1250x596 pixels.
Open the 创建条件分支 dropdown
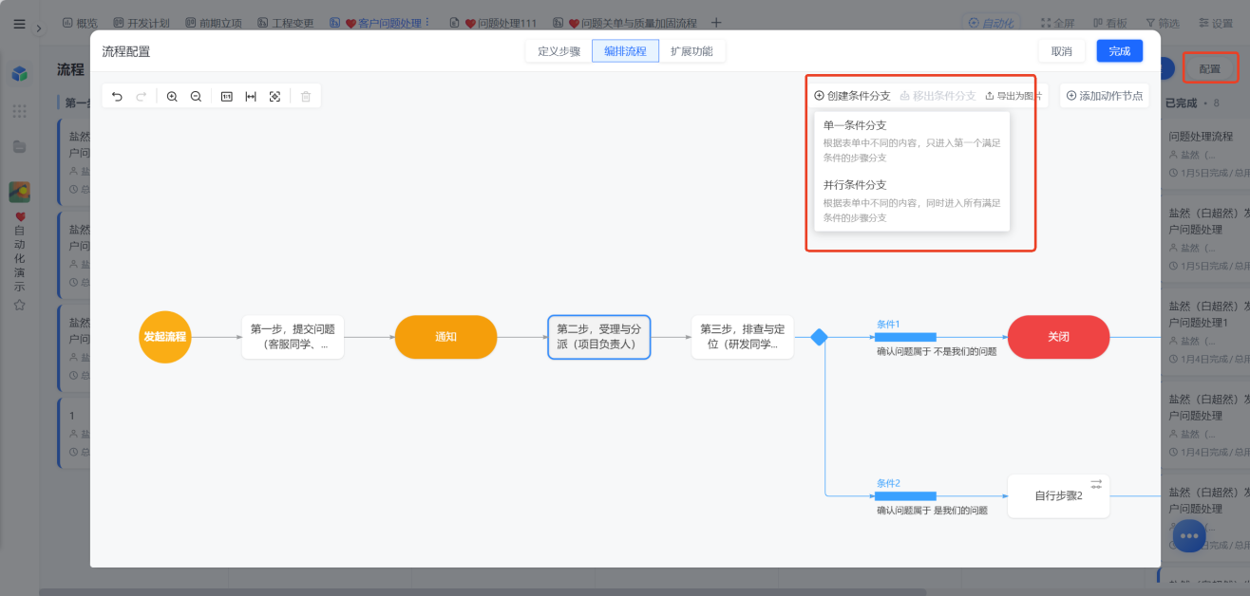[852, 96]
